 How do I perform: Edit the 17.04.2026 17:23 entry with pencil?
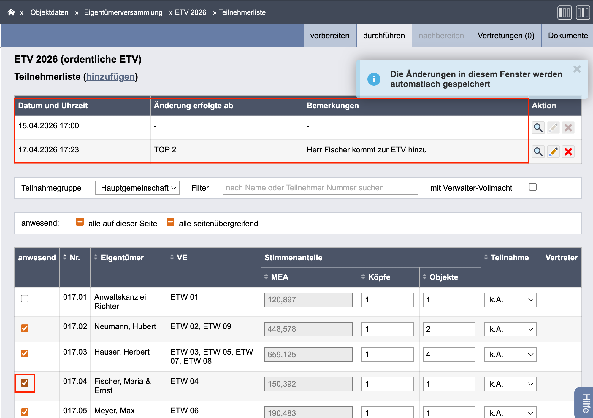553,152
